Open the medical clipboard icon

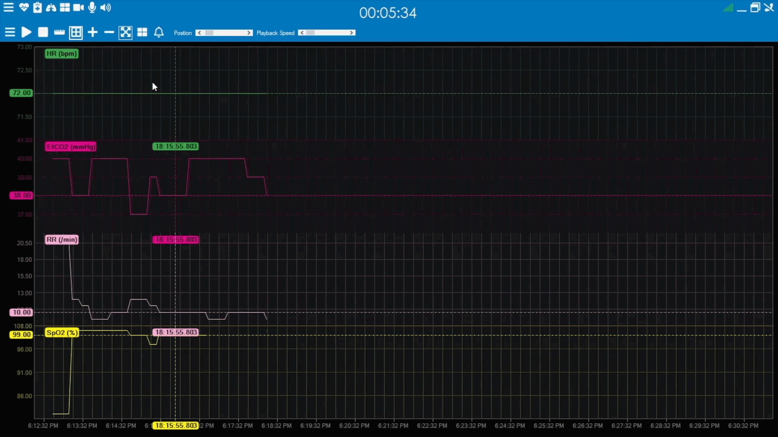tap(37, 7)
